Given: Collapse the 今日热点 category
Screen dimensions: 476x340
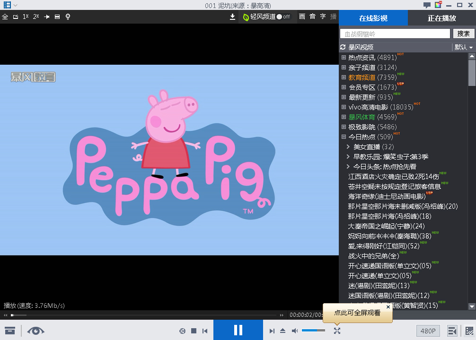Looking at the screenshot, I should click(x=344, y=137).
